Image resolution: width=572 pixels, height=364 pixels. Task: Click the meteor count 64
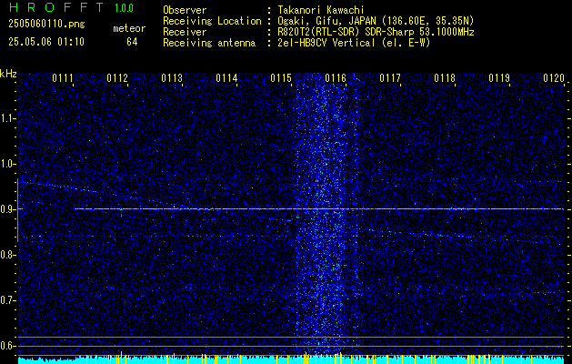[132, 42]
